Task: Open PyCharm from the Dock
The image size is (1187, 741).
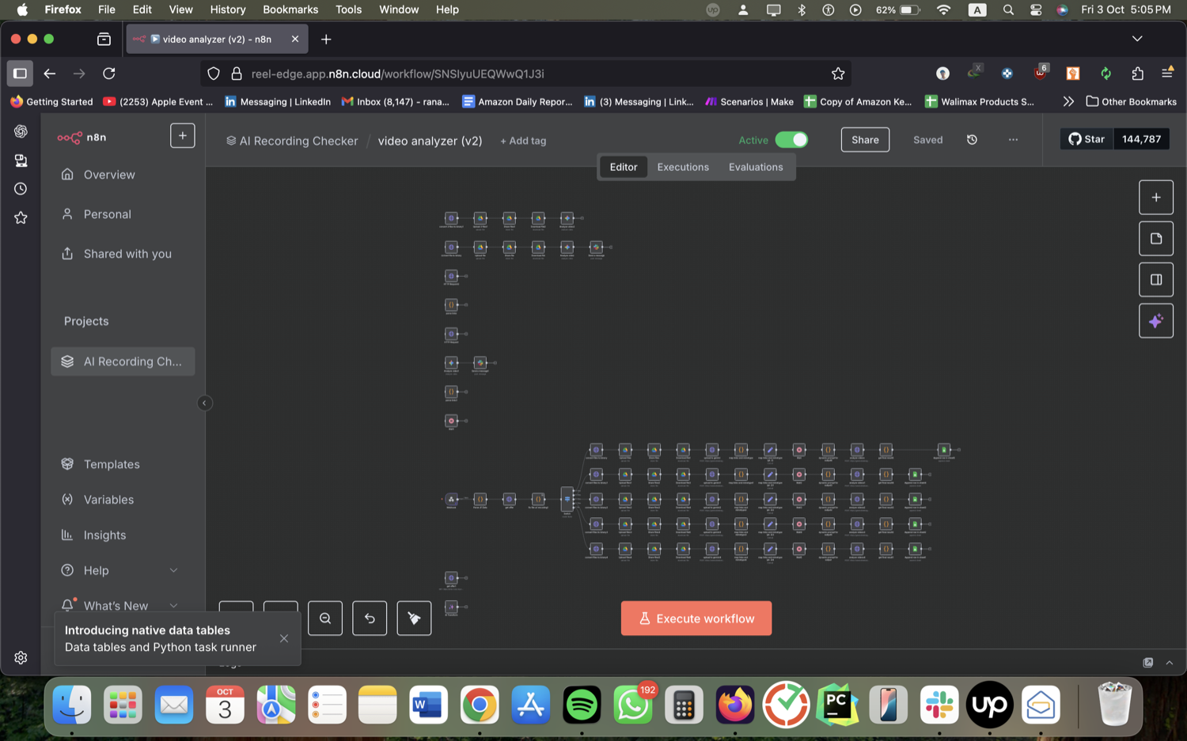Action: (837, 705)
